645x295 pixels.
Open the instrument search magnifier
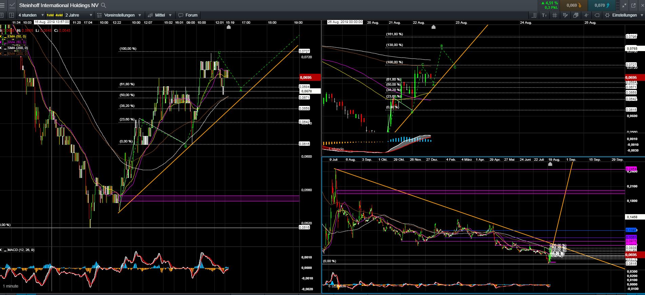[104, 5]
